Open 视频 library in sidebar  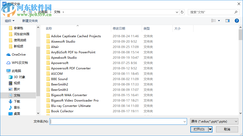[14, 83]
